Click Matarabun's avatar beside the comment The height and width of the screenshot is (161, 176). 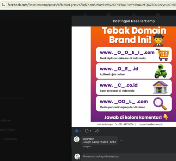(77, 139)
